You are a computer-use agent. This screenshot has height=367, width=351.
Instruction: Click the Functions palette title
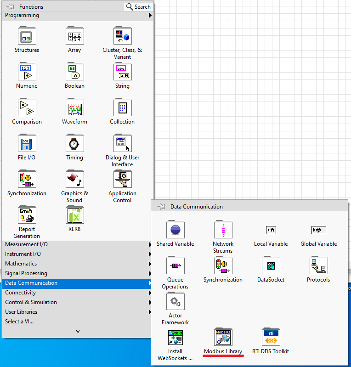click(x=31, y=7)
